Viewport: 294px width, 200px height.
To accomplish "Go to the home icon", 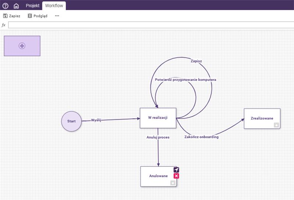I will pyautogui.click(x=16, y=6).
